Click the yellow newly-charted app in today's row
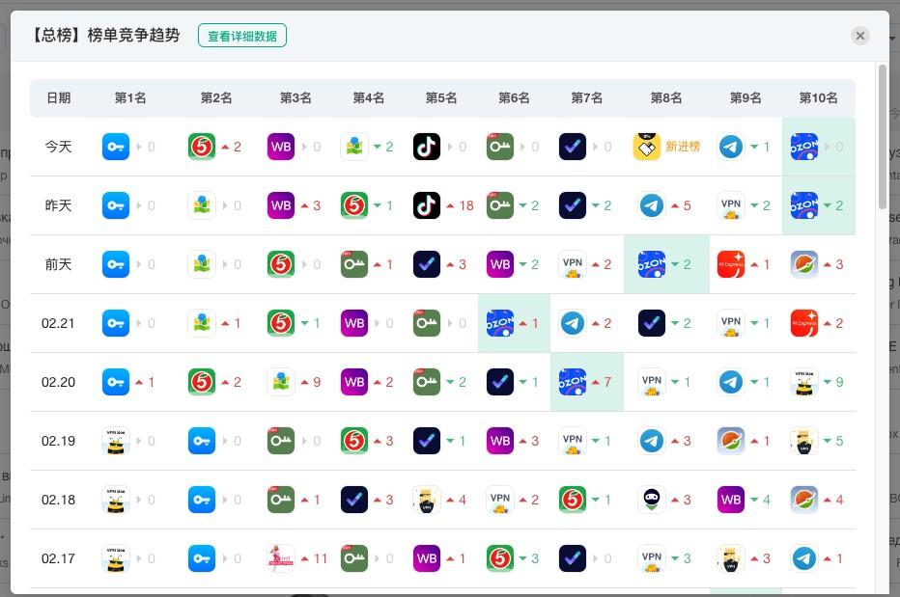The image size is (900, 597). (x=647, y=147)
